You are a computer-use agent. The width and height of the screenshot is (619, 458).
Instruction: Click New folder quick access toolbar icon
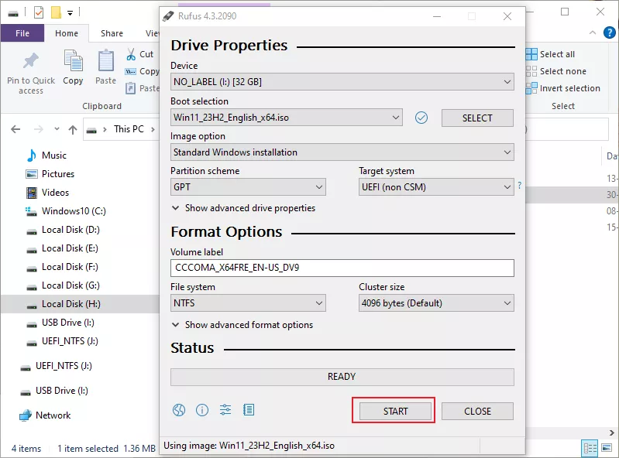pos(56,12)
